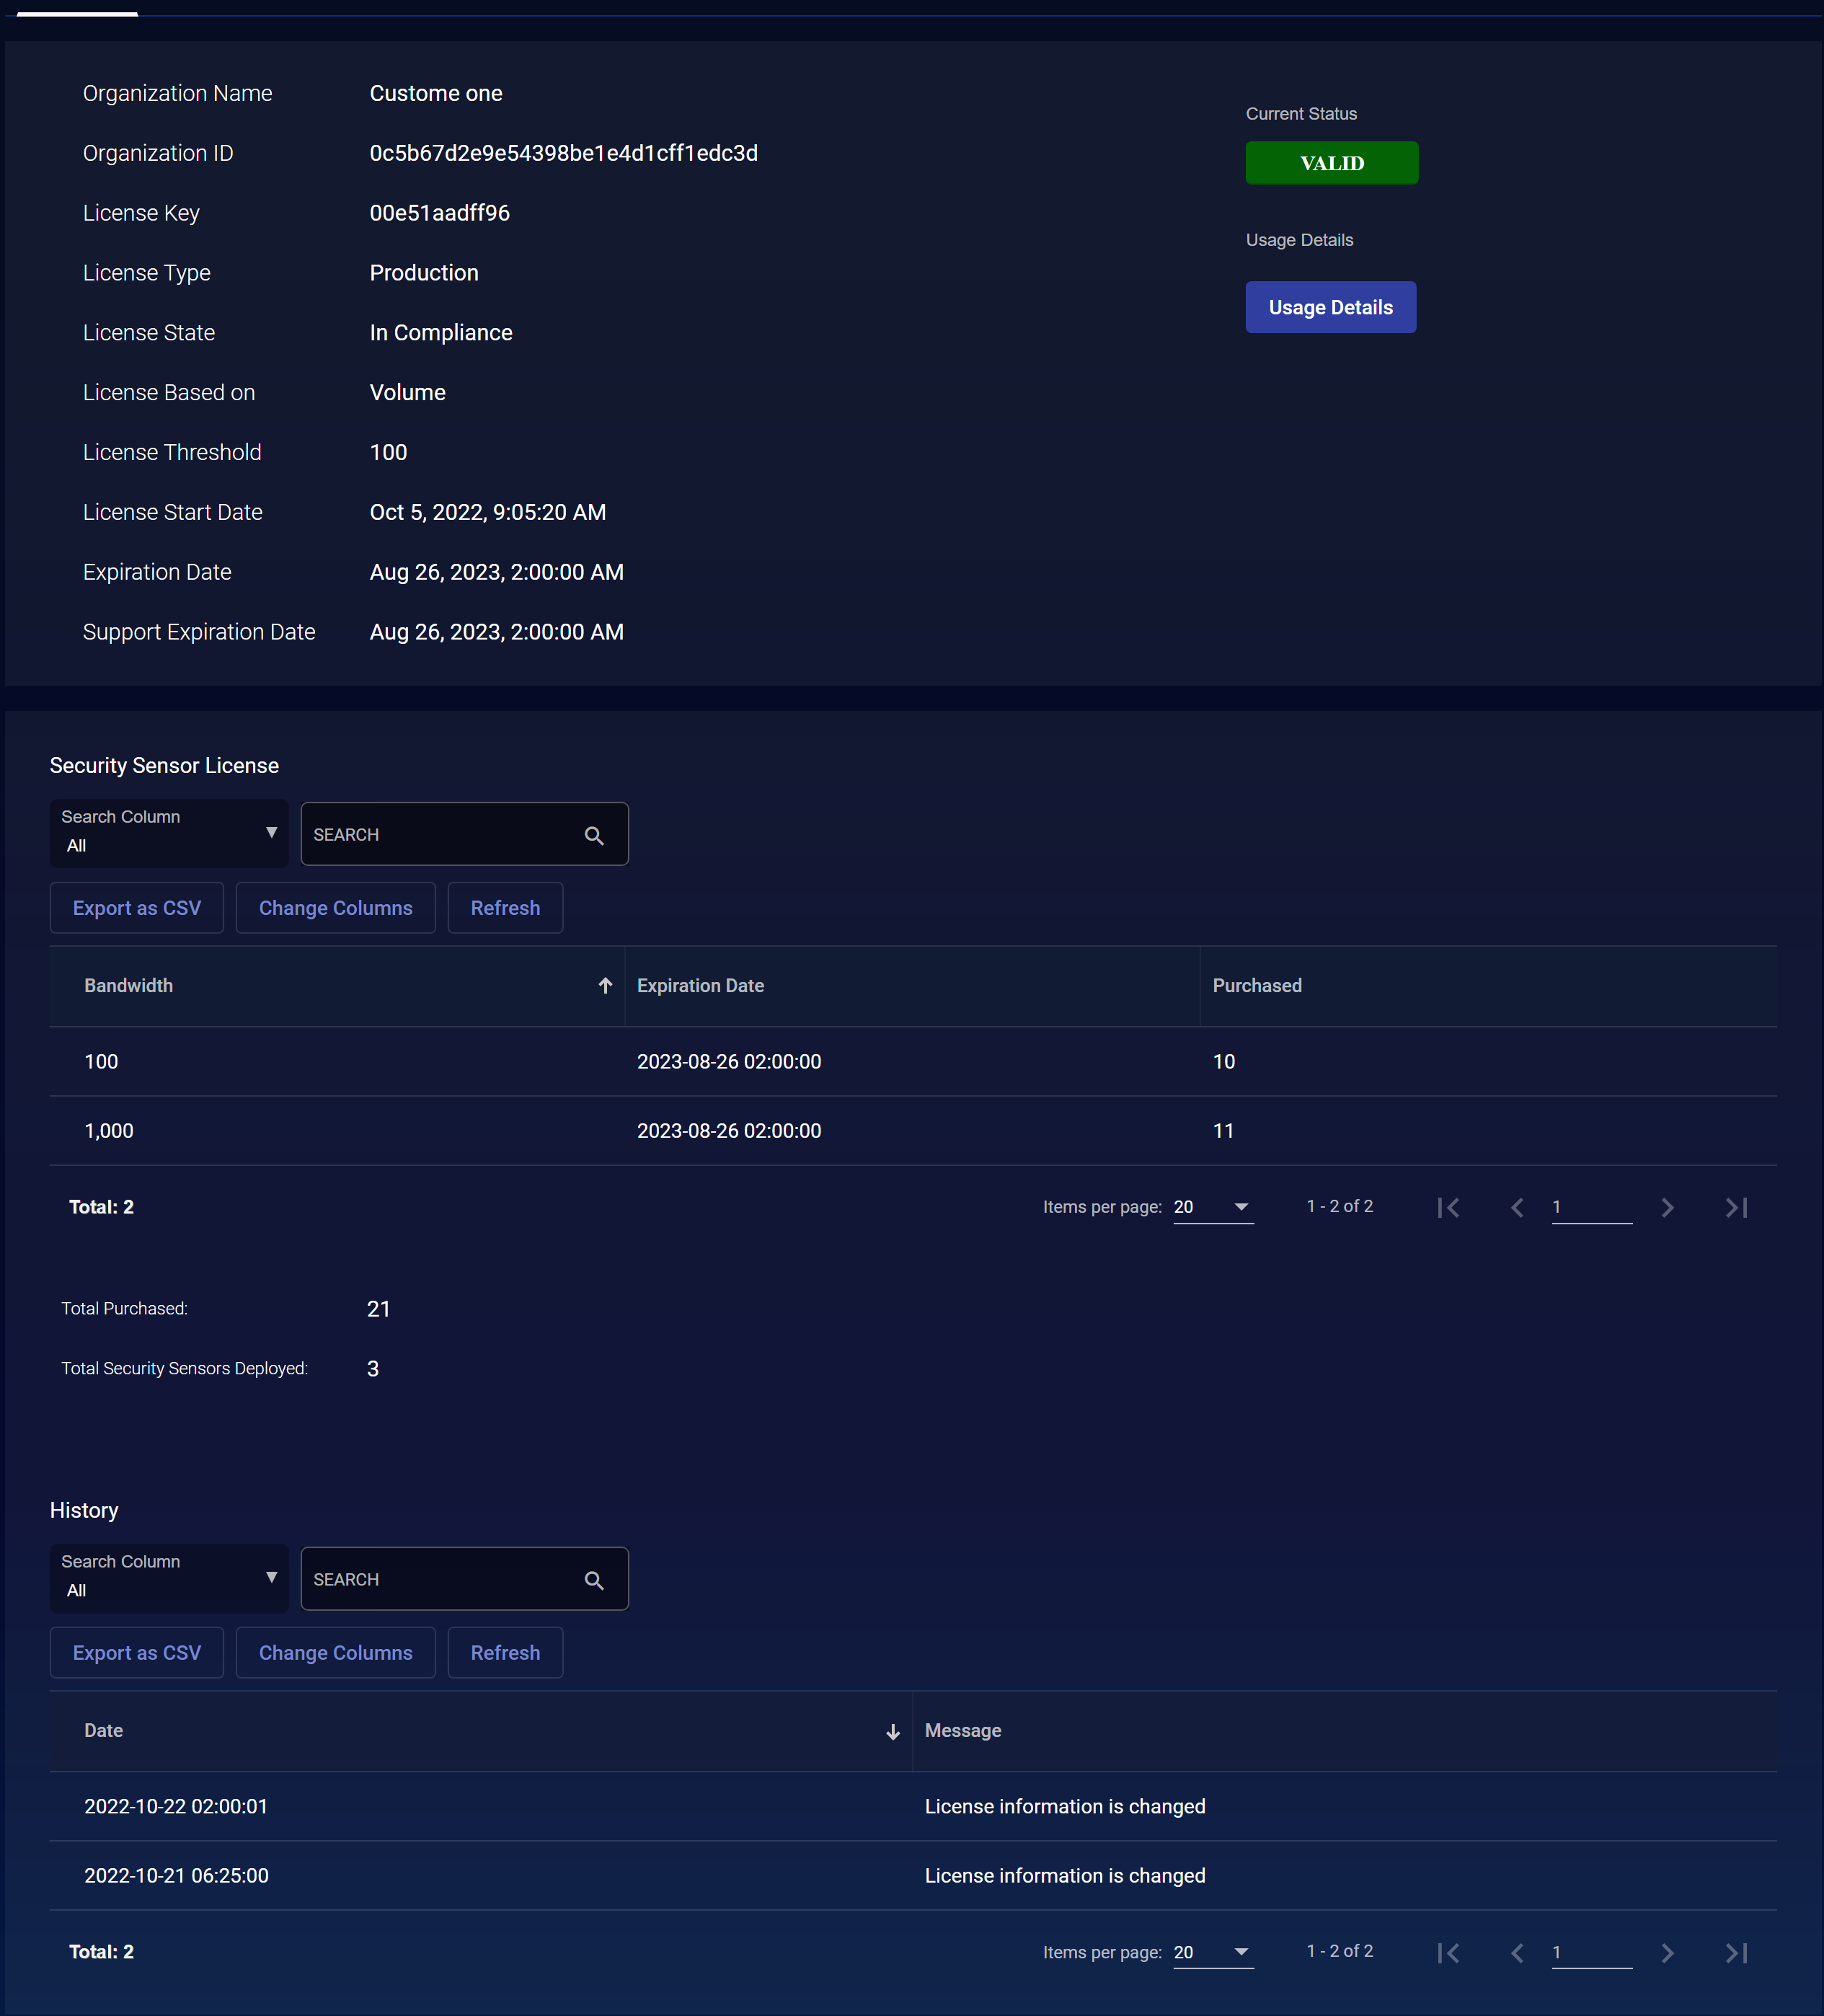This screenshot has width=1824, height=2016.
Task: Refresh the Security Sensor License table
Action: [x=505, y=908]
